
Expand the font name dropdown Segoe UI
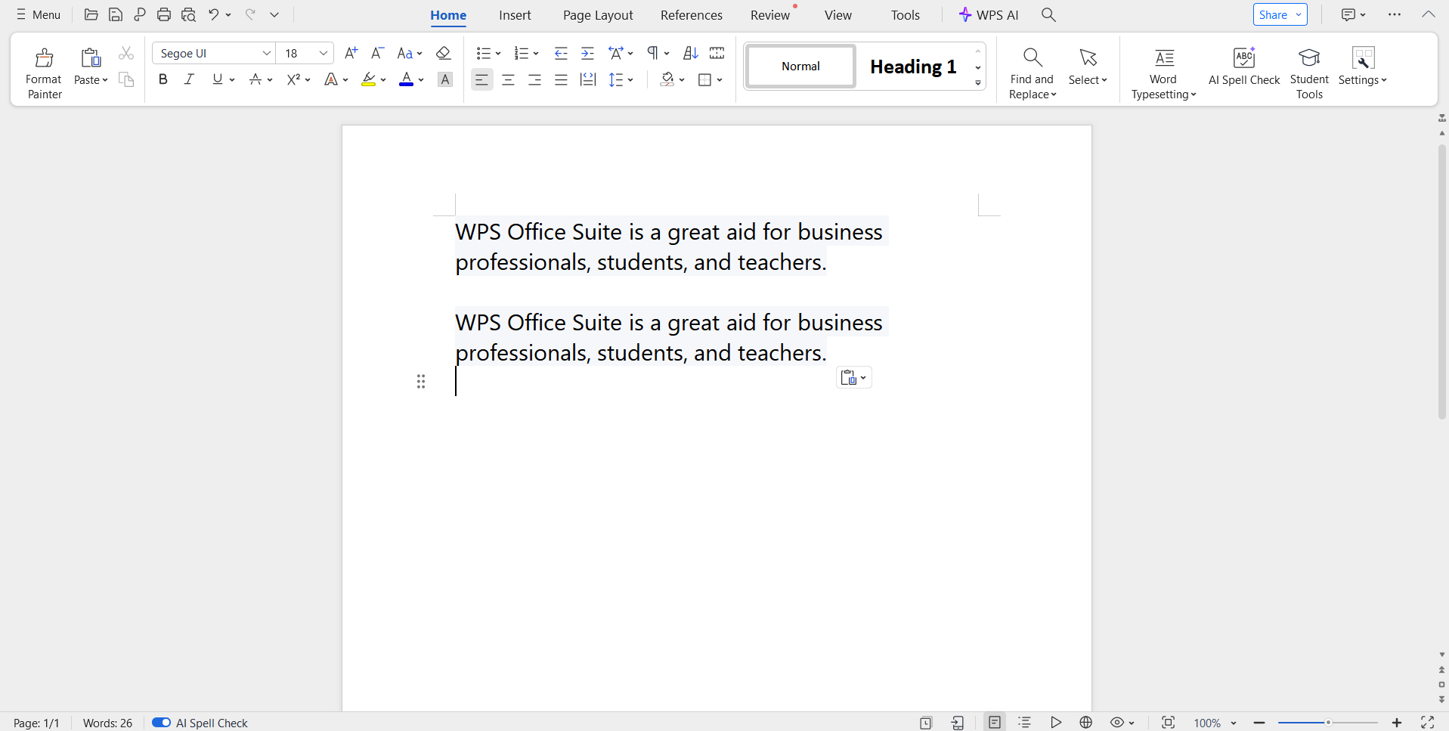point(266,53)
